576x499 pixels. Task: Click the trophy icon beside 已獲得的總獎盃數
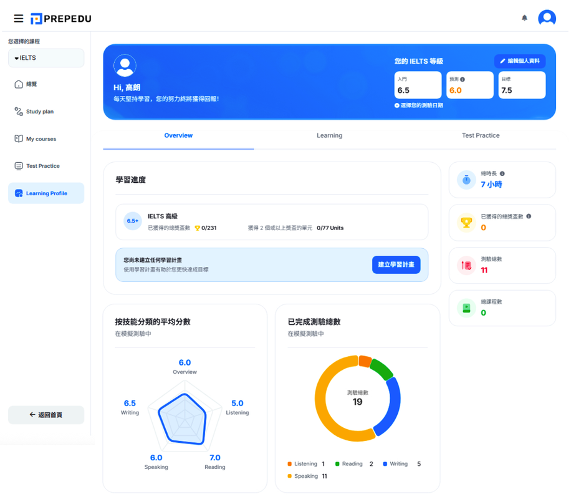point(466,222)
